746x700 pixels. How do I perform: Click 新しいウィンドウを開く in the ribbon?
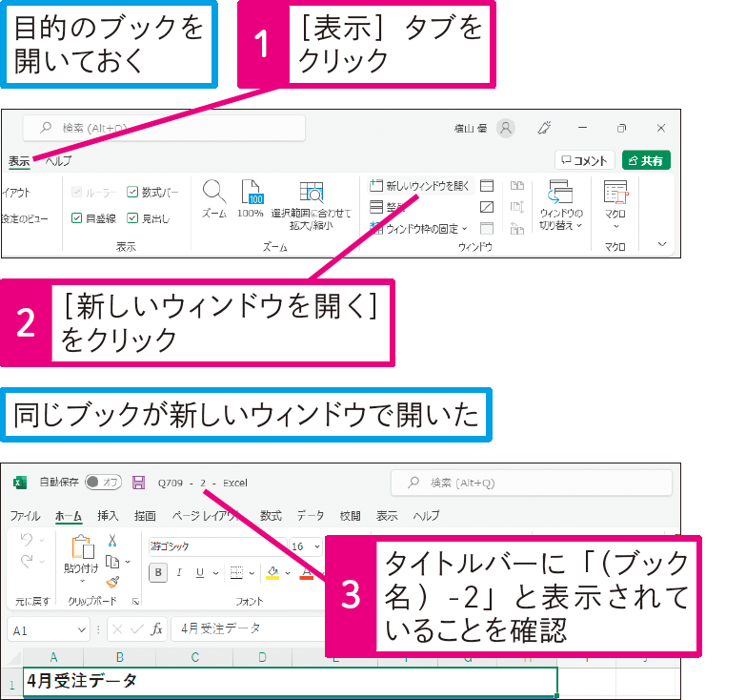[420, 186]
